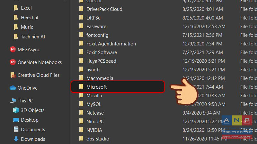Click date 9/4/2020 9:34 AM

pos(201,113)
